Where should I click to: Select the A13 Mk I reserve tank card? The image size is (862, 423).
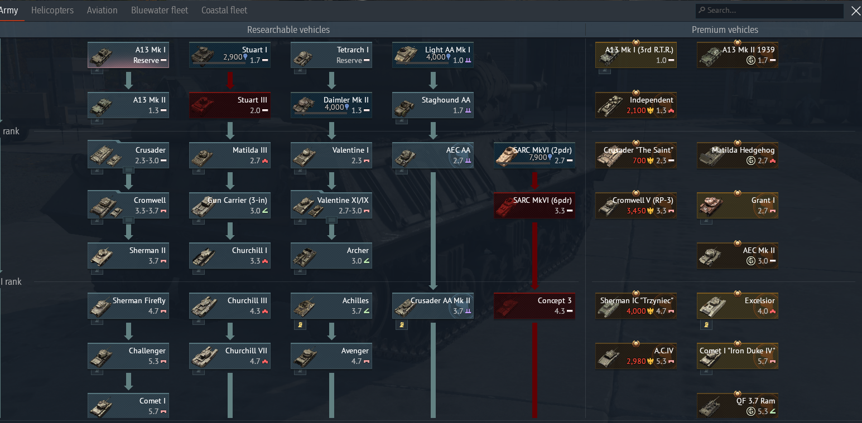[x=128, y=55]
